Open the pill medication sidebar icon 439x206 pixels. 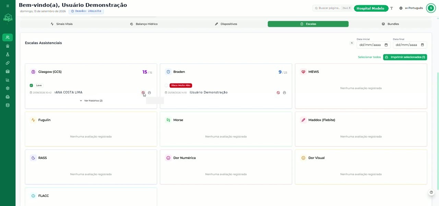pyautogui.click(x=8, y=63)
